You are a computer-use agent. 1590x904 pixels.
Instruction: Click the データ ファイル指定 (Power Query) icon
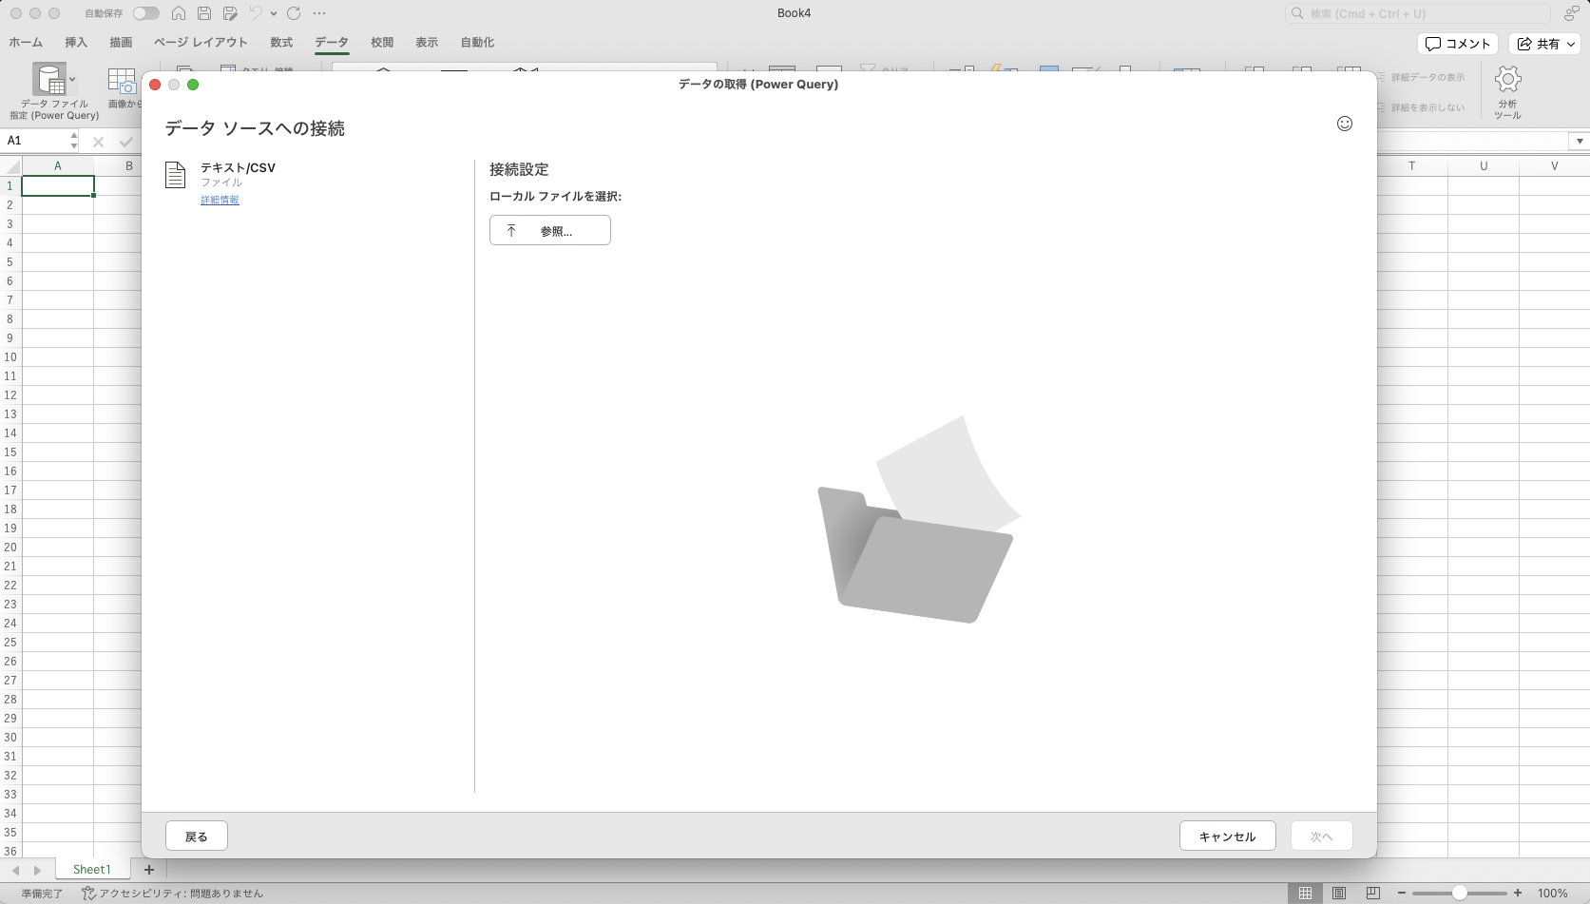48,81
